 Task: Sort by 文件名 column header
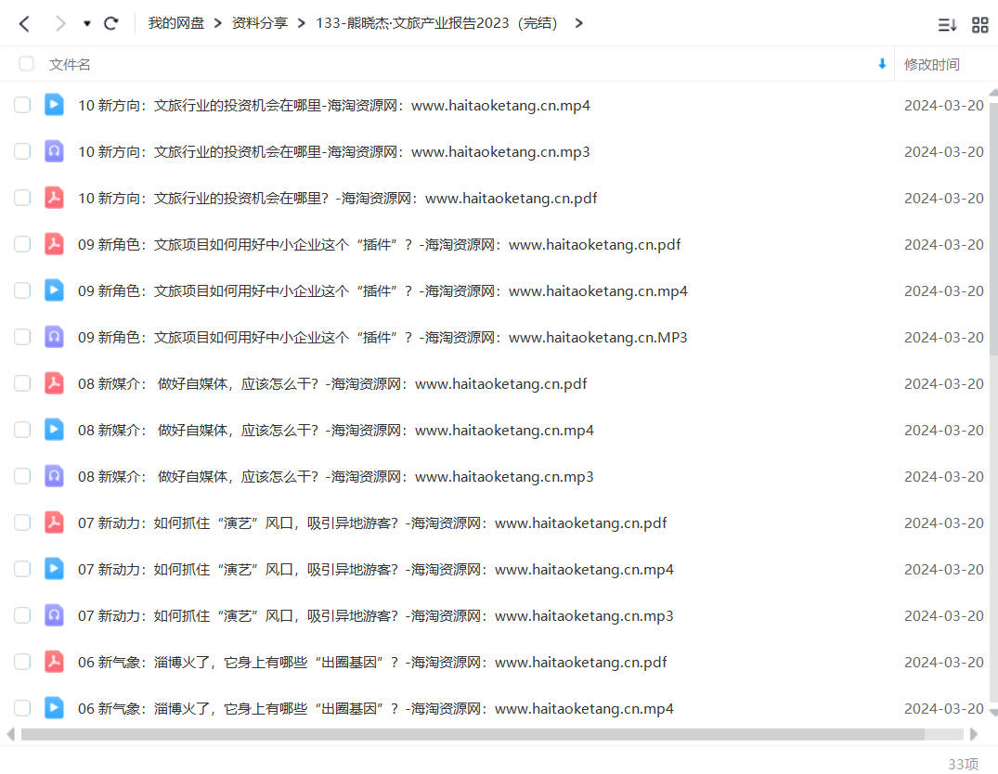pos(70,64)
